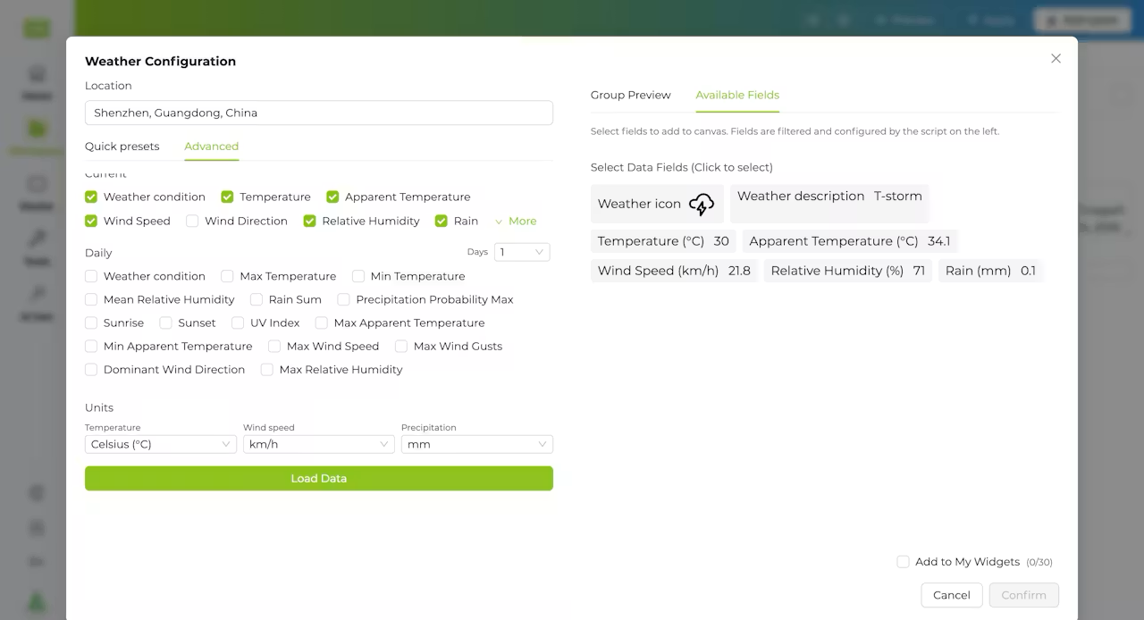Uncheck Apparent Temperature checkbox

332,197
